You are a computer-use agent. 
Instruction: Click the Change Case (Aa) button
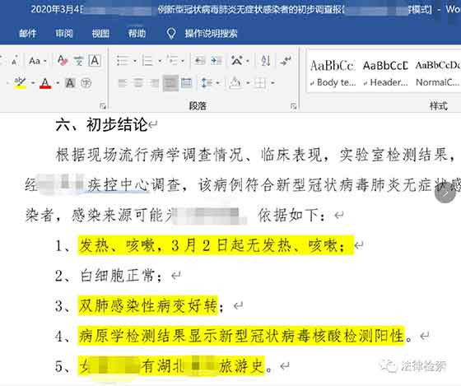[35, 61]
